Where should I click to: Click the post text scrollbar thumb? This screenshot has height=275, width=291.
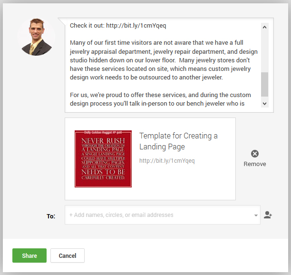pyautogui.click(x=265, y=85)
